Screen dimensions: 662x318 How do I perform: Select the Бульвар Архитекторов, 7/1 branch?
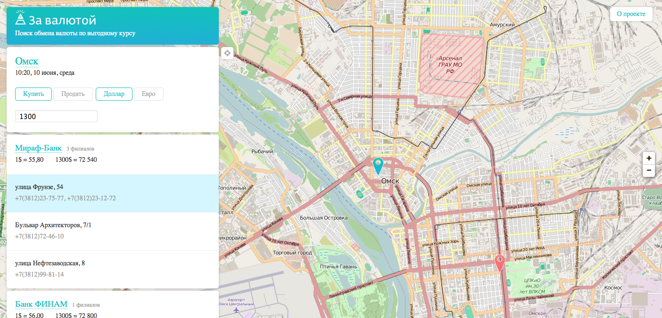coord(113,231)
